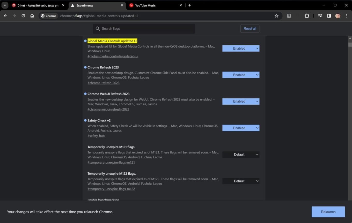Open Temporarily unexpire M122 flags dropdown

tap(241, 181)
